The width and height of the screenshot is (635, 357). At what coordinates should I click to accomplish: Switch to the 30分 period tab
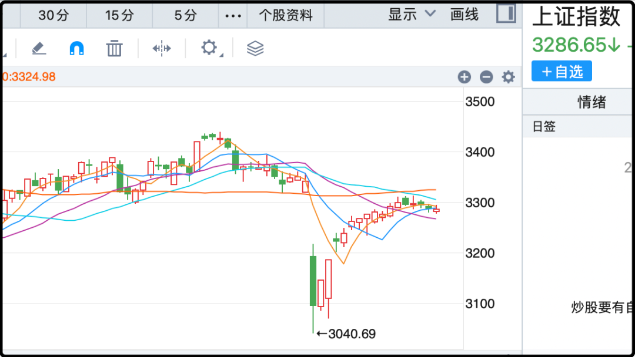click(54, 15)
